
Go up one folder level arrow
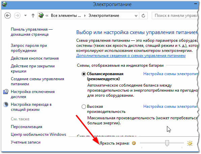coord(33,16)
